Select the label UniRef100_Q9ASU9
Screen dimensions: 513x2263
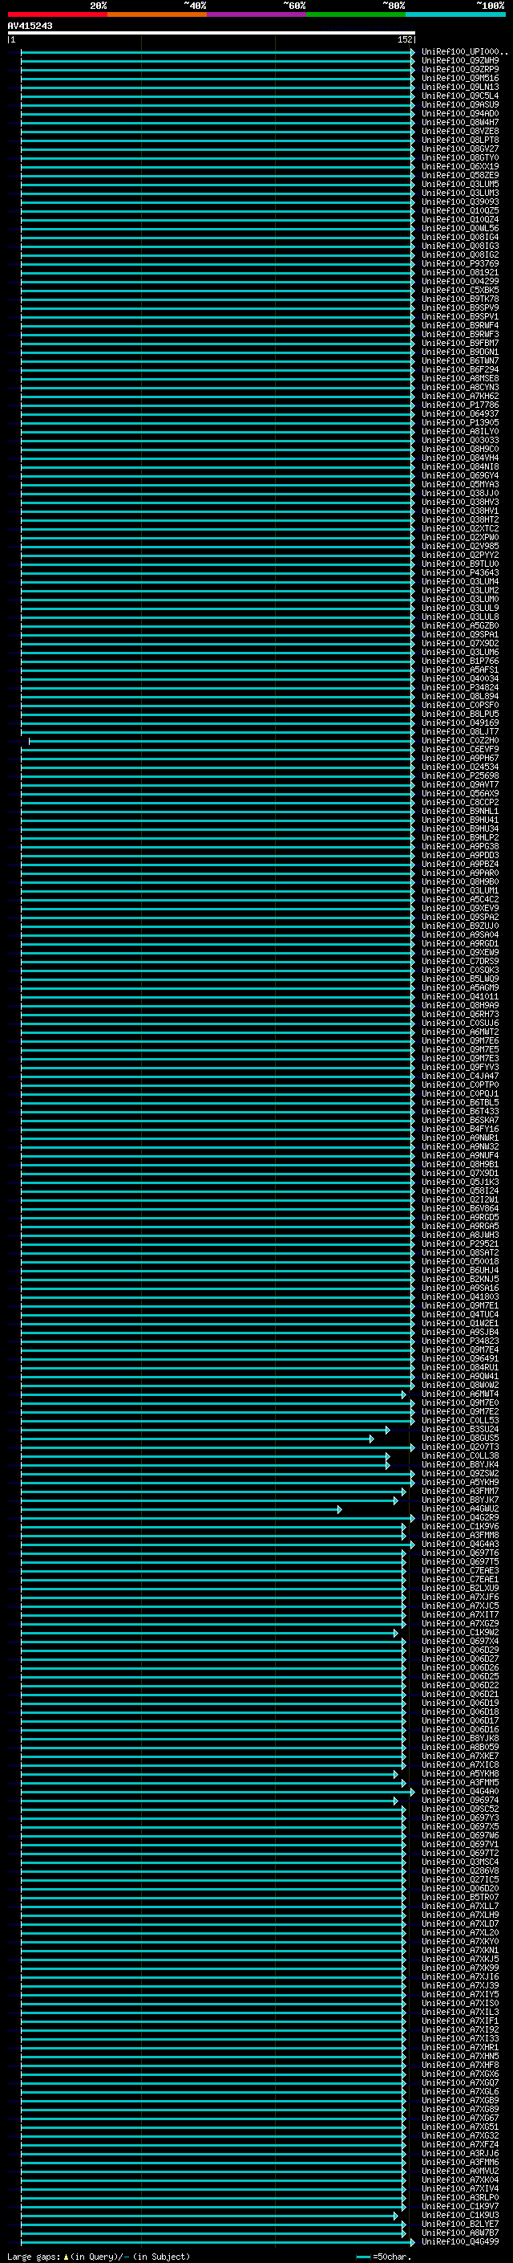coord(460,104)
